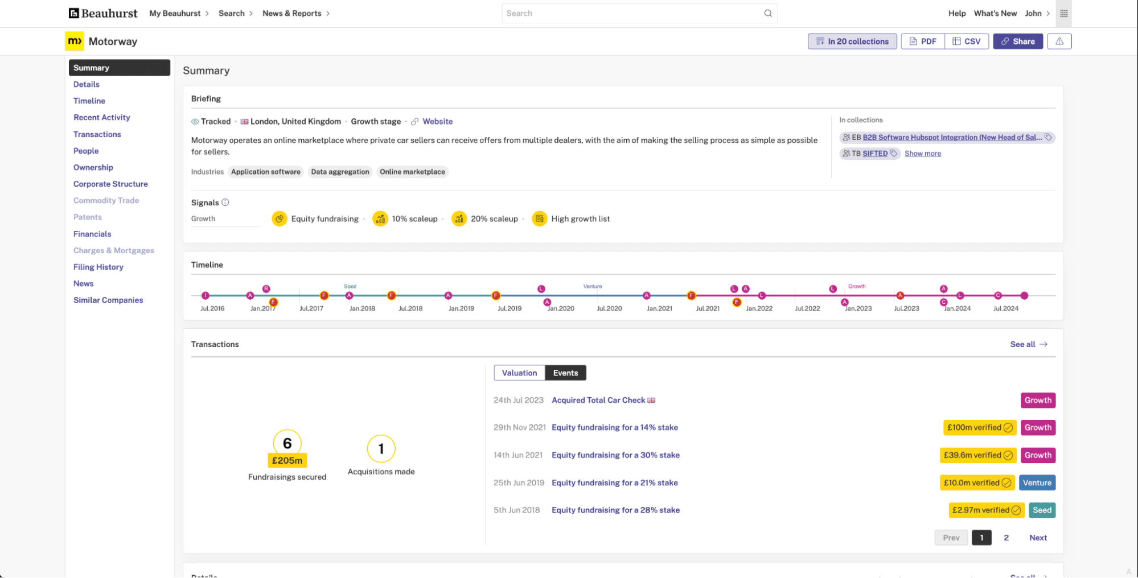This screenshot has height=578, width=1138.
Task: Click the search magnifier icon
Action: click(767, 13)
